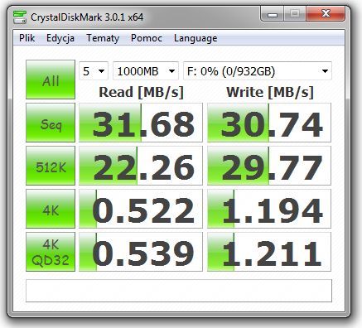This screenshot has width=362, height=328.
Task: Open the Language menu
Action: [x=195, y=38]
